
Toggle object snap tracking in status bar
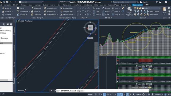(x=118, y=94)
